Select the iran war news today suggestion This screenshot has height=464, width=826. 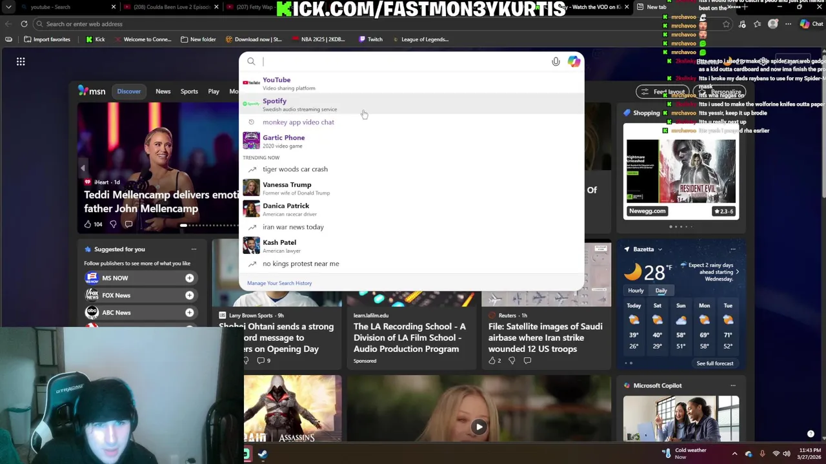[x=411, y=227]
